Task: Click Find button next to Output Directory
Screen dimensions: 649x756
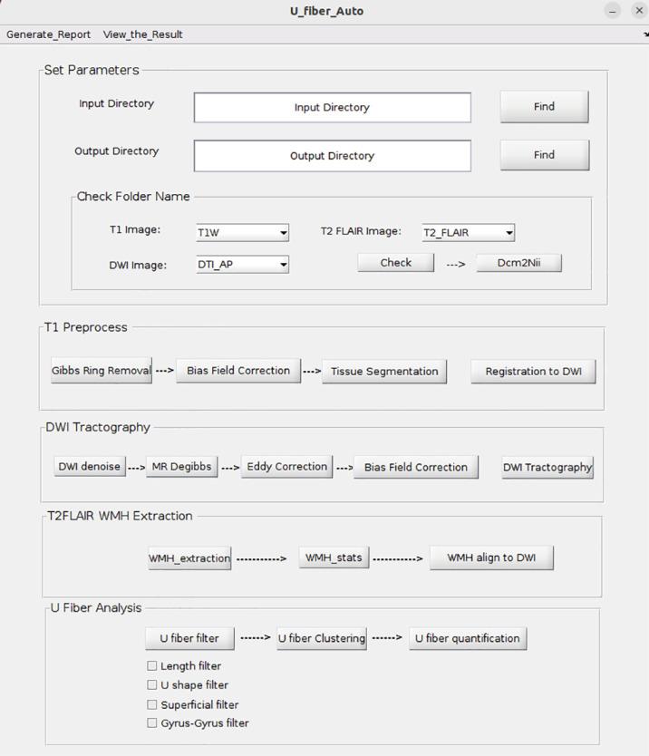Action: coord(544,155)
